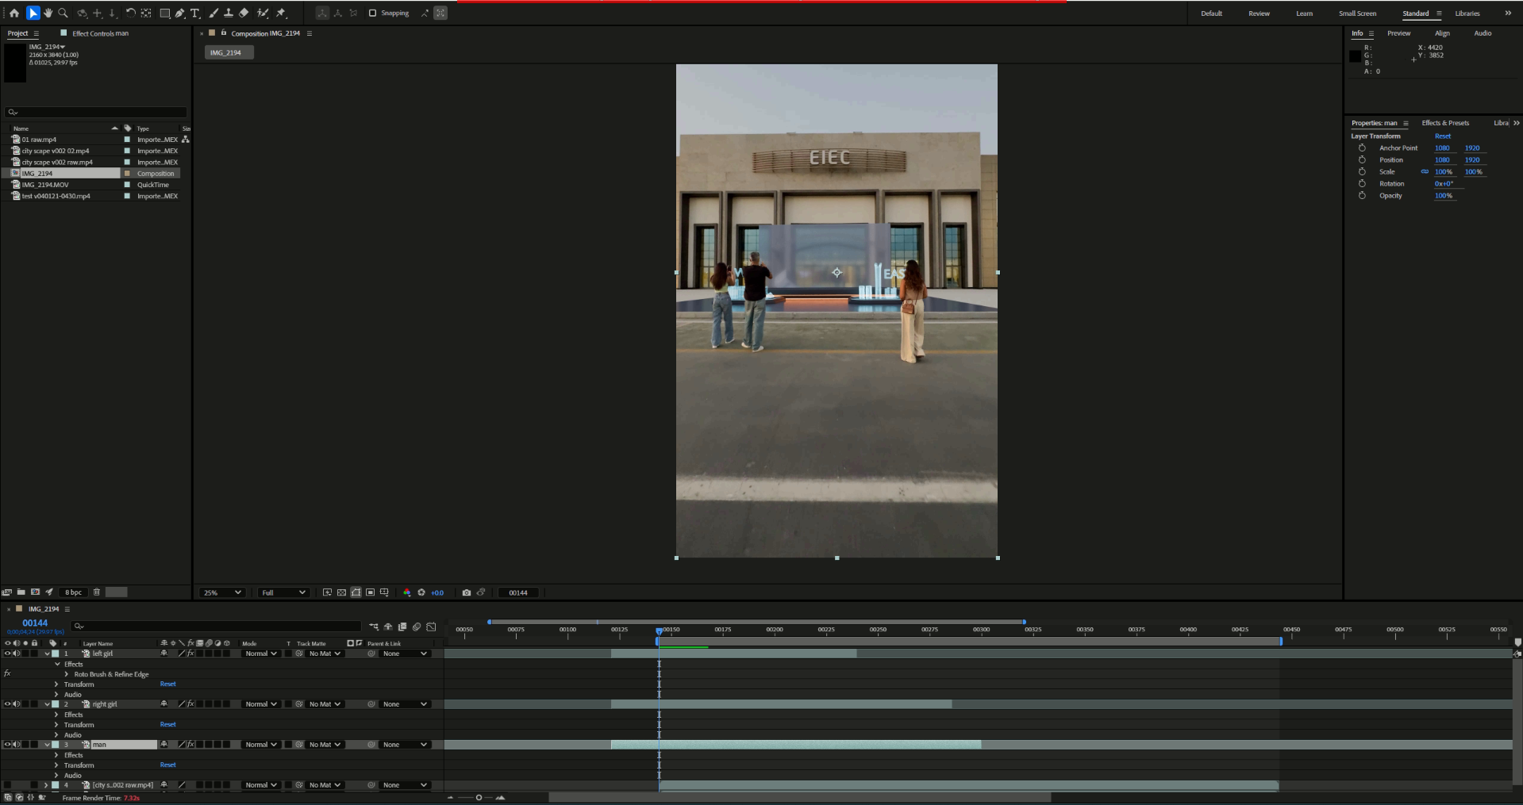Click the timeline layer search field
Viewport: 1523px width, 805px height.
216,627
